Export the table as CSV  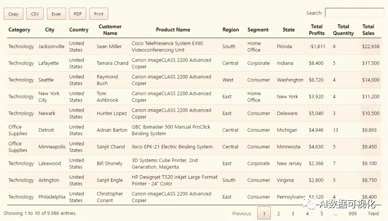click(x=35, y=14)
